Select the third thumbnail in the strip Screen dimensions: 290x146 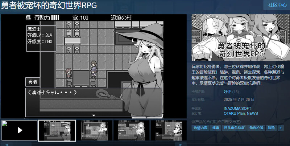click(x=94, y=130)
